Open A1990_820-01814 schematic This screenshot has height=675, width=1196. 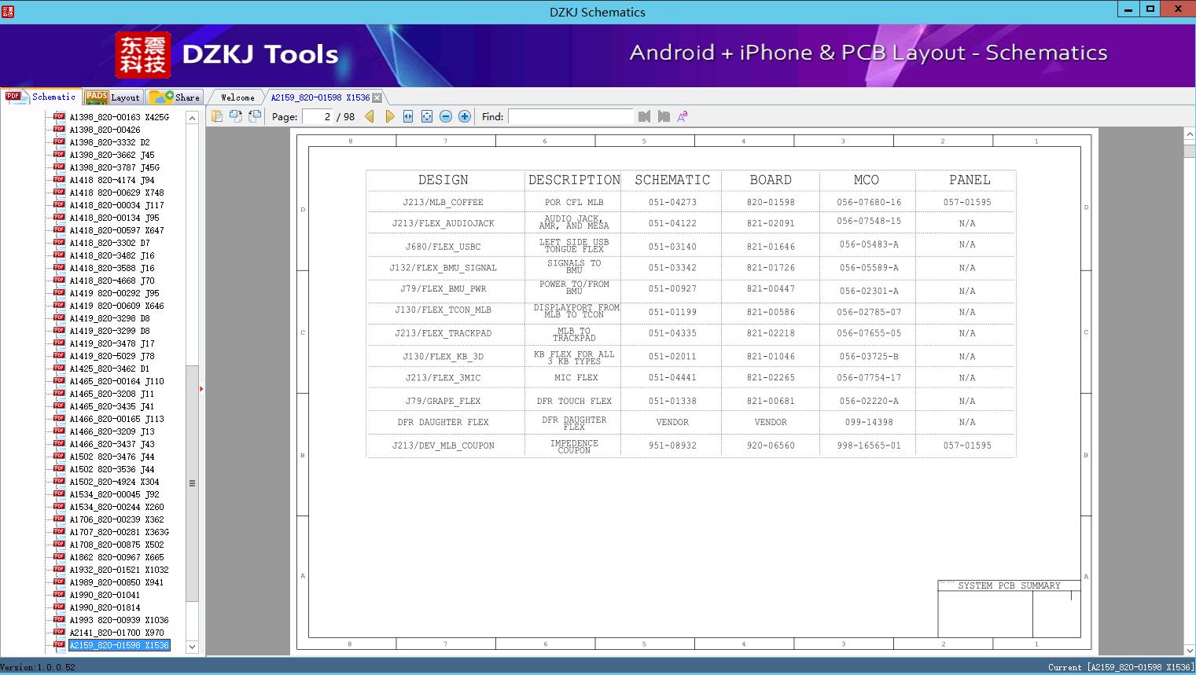[x=105, y=607]
